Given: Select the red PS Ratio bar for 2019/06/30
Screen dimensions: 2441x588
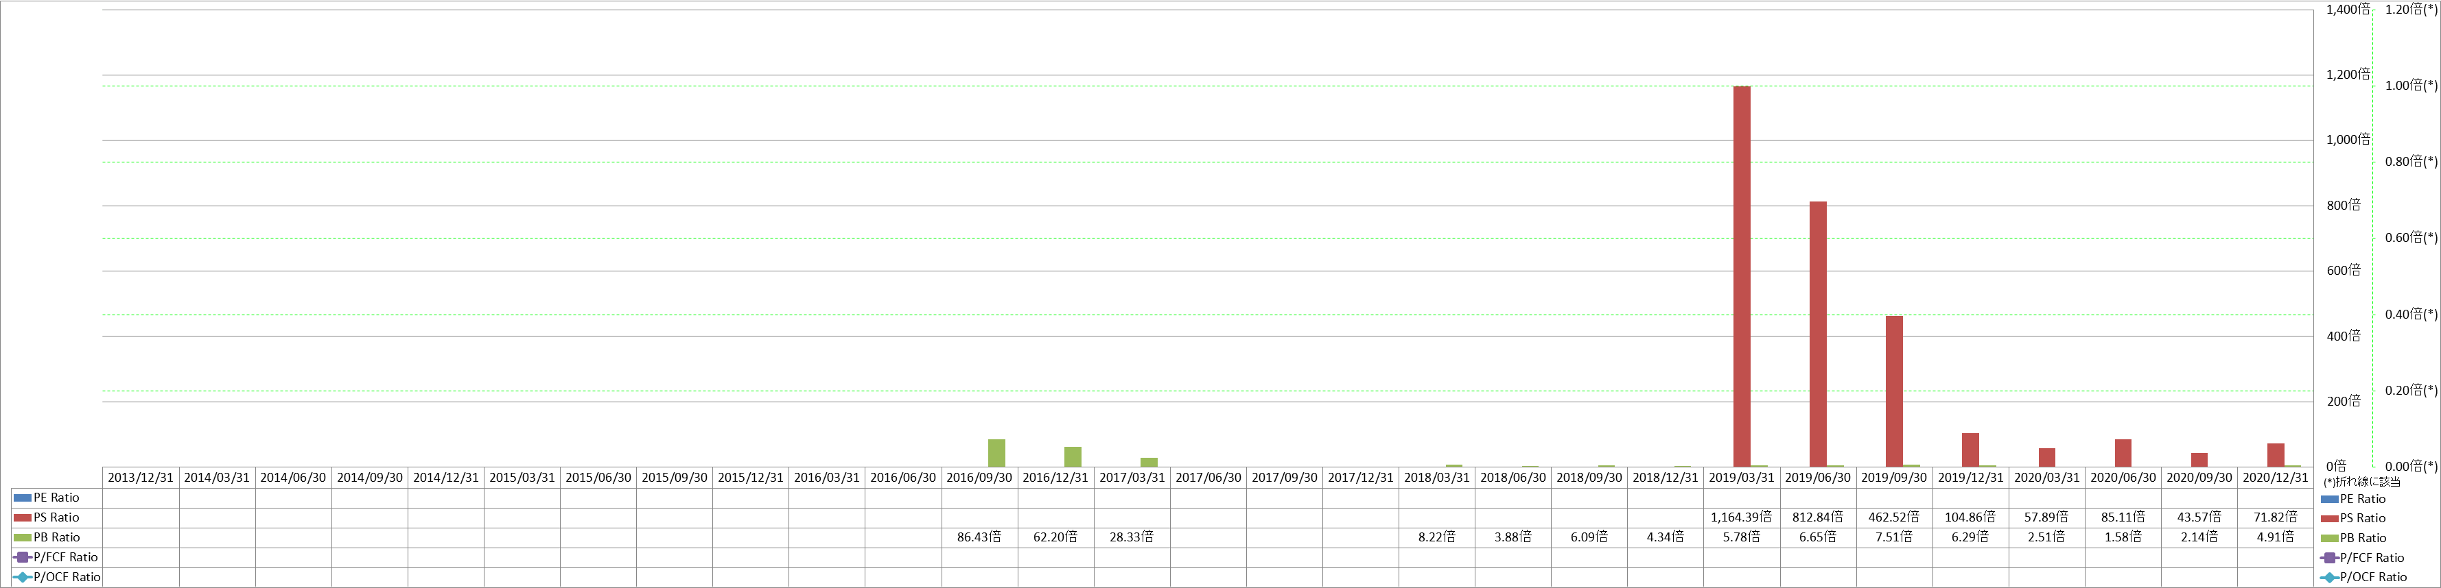Looking at the screenshot, I should 1817,334.
